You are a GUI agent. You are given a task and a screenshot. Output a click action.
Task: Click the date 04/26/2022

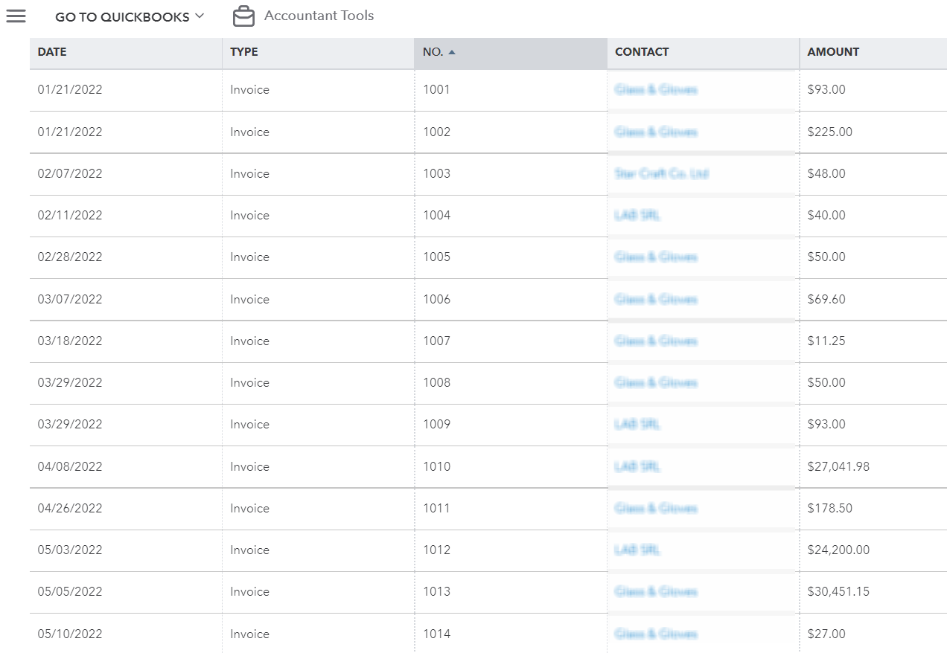70,508
